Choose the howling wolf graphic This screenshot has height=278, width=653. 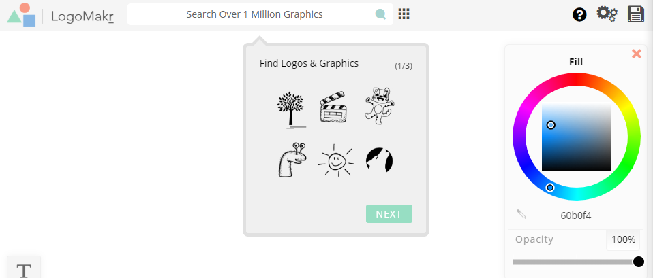pos(380,160)
